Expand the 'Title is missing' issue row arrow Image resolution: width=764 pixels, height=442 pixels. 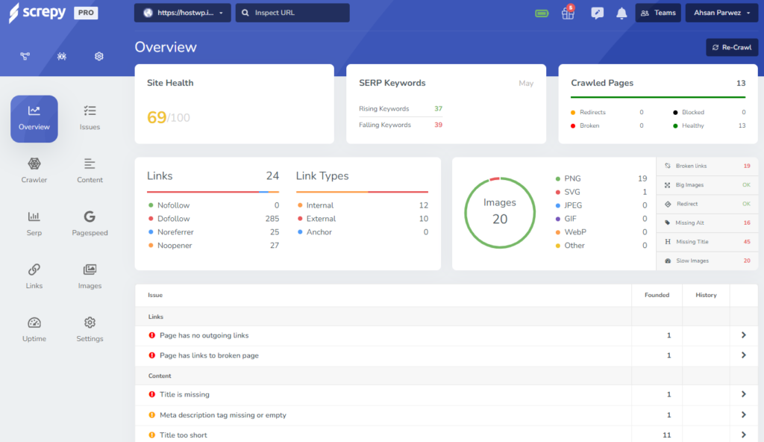(x=743, y=394)
